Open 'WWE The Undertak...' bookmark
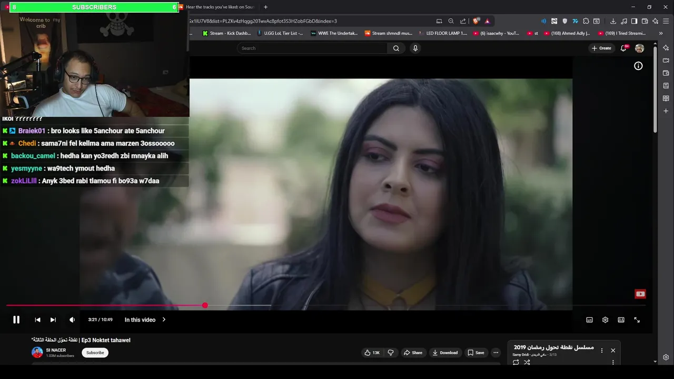Screen dimensions: 674x379 334,33
